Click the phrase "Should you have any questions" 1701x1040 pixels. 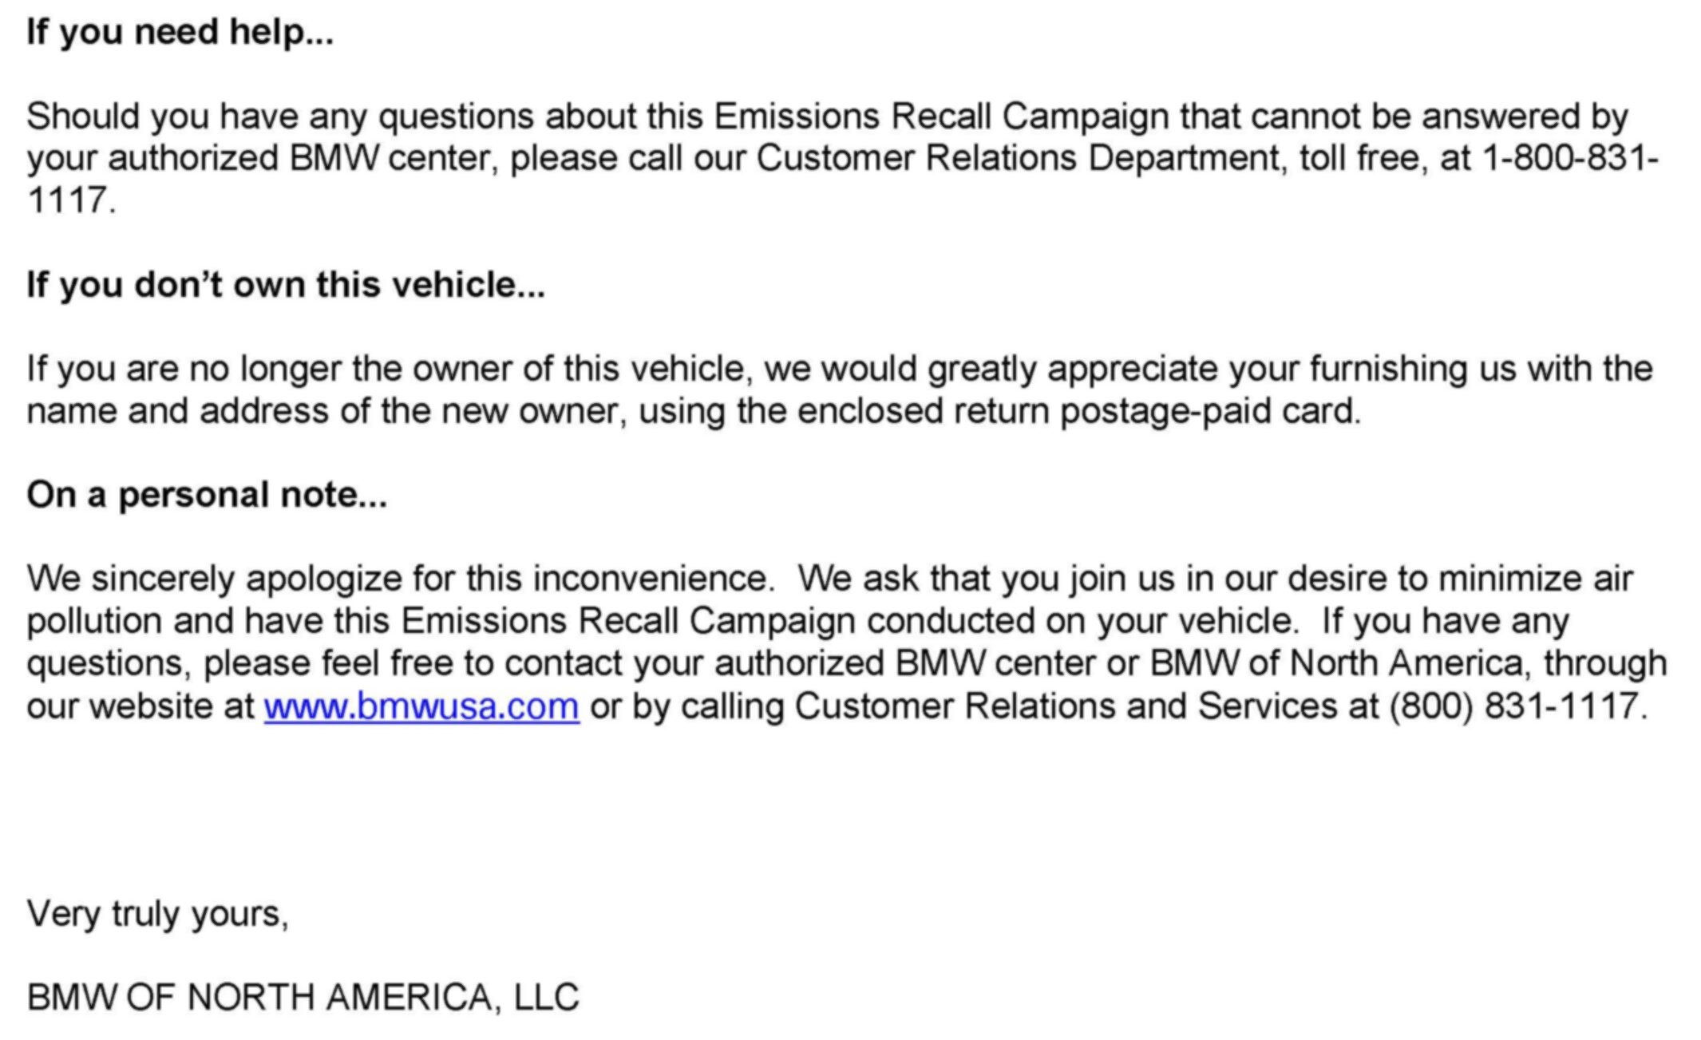(279, 117)
